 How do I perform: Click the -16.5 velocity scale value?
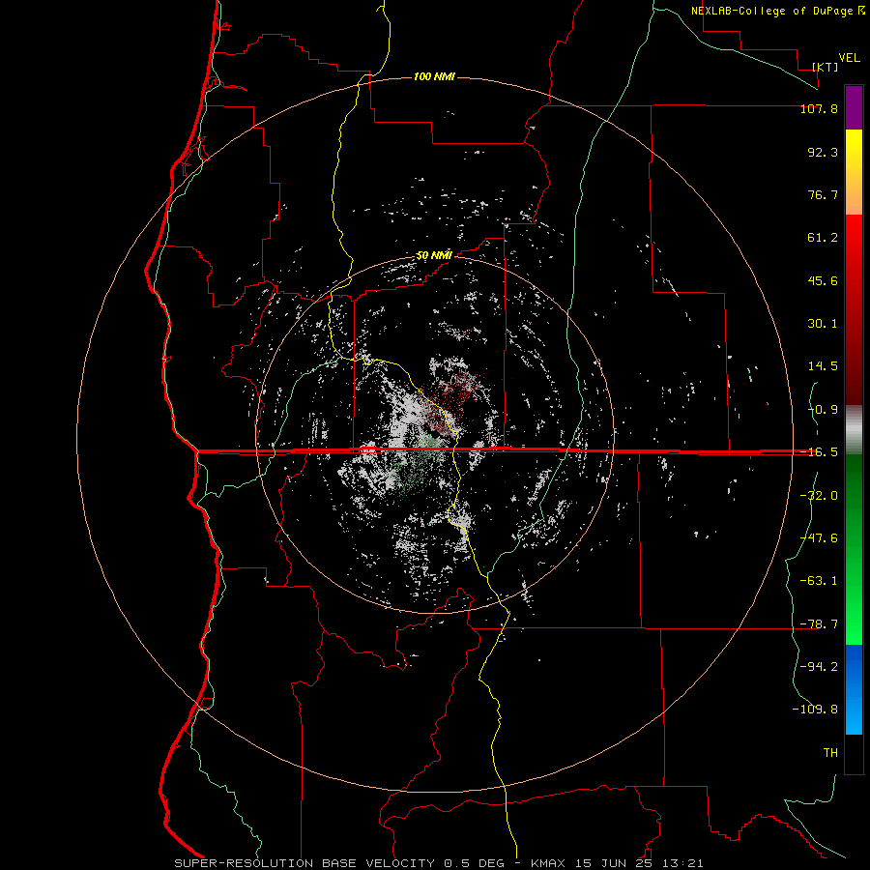[x=819, y=452]
